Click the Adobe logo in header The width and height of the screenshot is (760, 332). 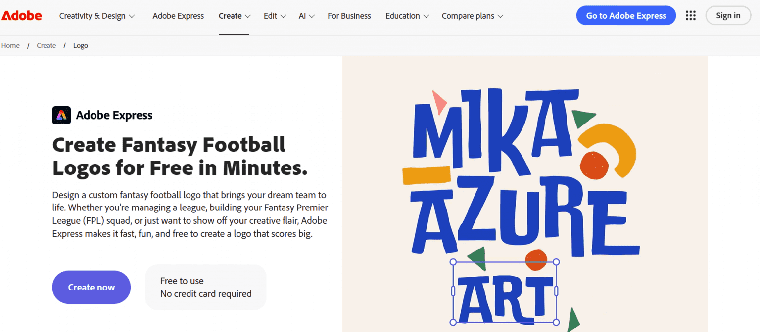[22, 16]
